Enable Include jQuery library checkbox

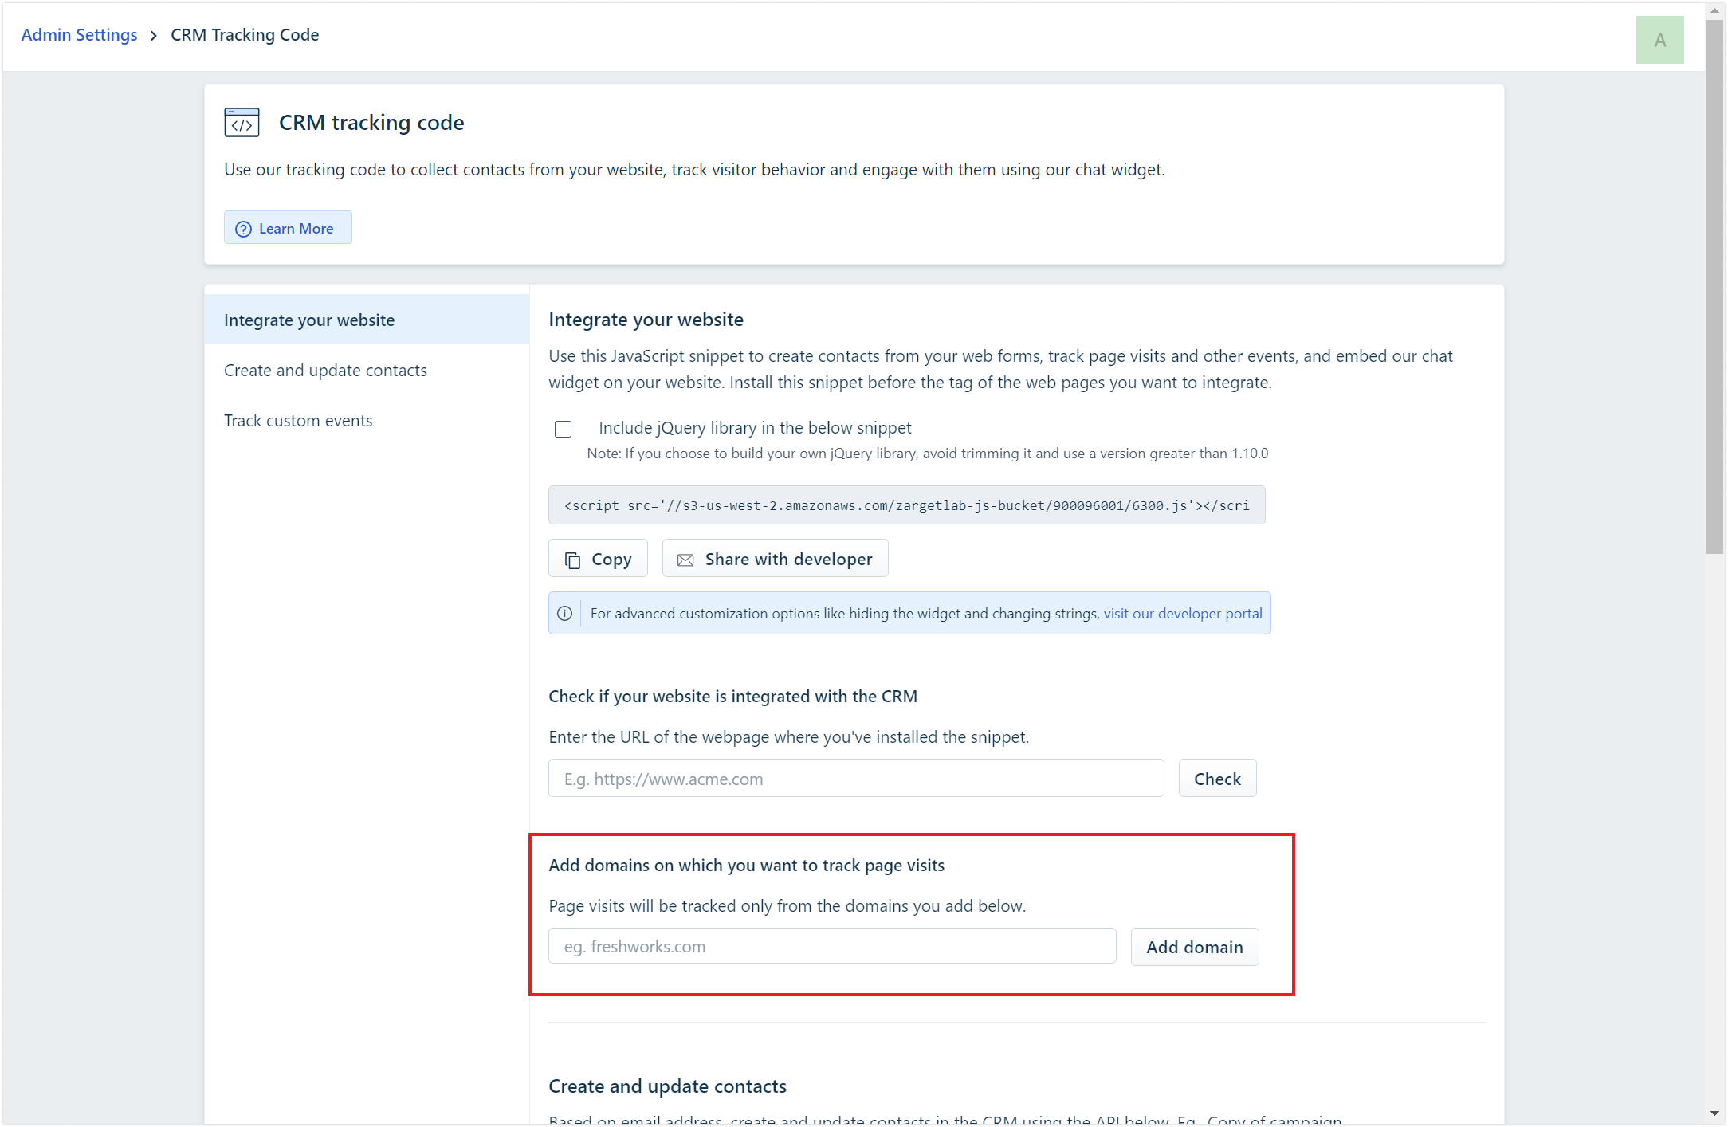(564, 429)
